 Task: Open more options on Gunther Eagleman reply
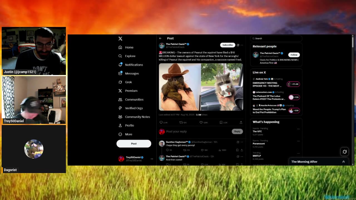(242, 142)
